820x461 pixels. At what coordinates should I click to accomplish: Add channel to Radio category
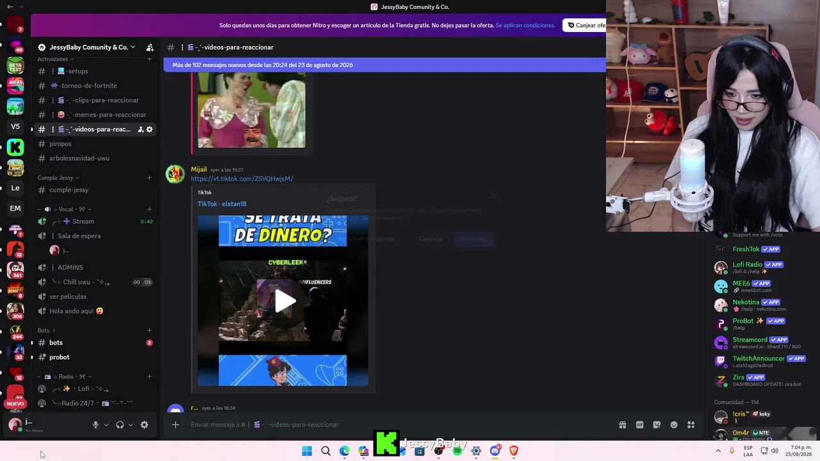149,376
